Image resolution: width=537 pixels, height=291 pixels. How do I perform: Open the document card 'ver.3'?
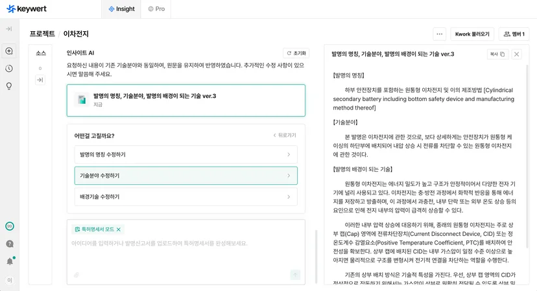pos(186,100)
